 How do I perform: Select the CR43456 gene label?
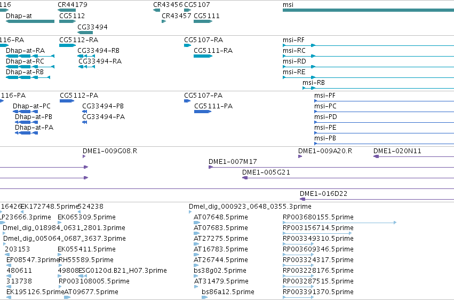[168, 5]
